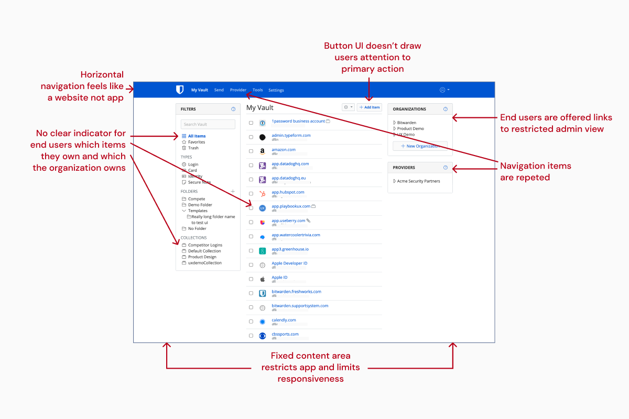This screenshot has width=629, height=419.
Task: Open the gear options dropdown
Action: (348, 107)
